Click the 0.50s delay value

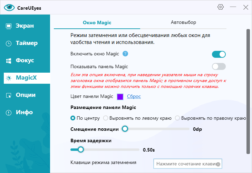149,150
